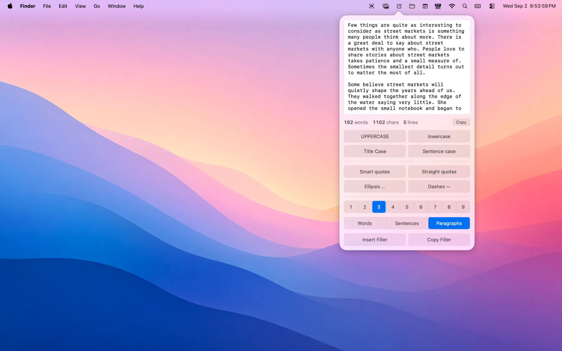The image size is (562, 351).
Task: Set filler count to 7
Action: click(x=435, y=207)
